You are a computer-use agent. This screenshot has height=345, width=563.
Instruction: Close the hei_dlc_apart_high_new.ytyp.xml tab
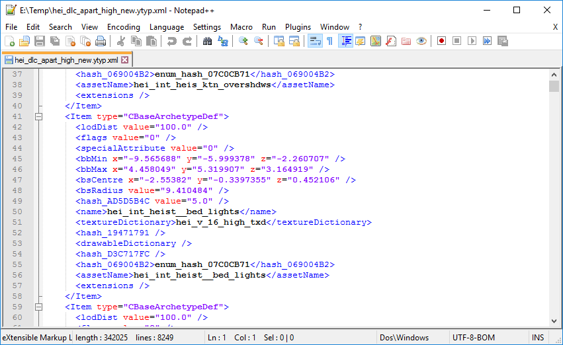(x=124, y=59)
